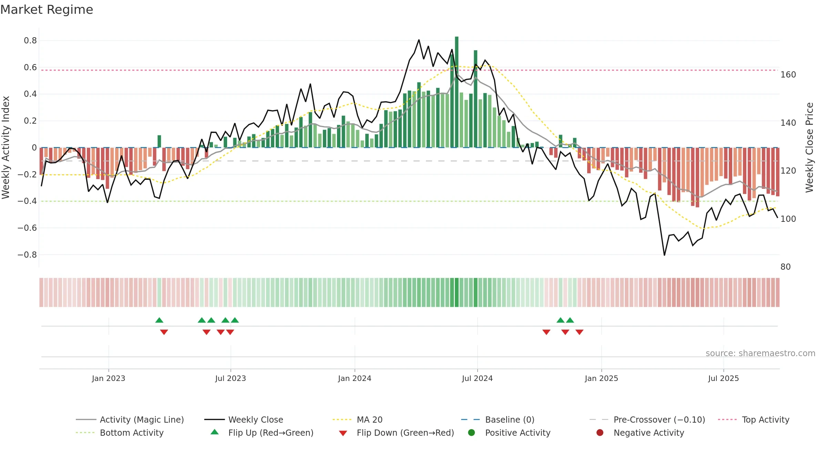Click the rightmost green Flip Up triangle on the timeline
The height and width of the screenshot is (465, 827).
570,320
